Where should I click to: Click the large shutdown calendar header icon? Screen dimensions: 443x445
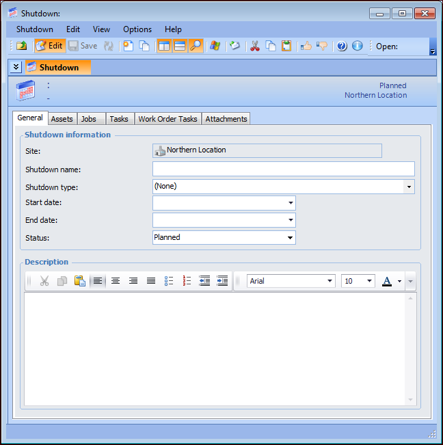25,90
